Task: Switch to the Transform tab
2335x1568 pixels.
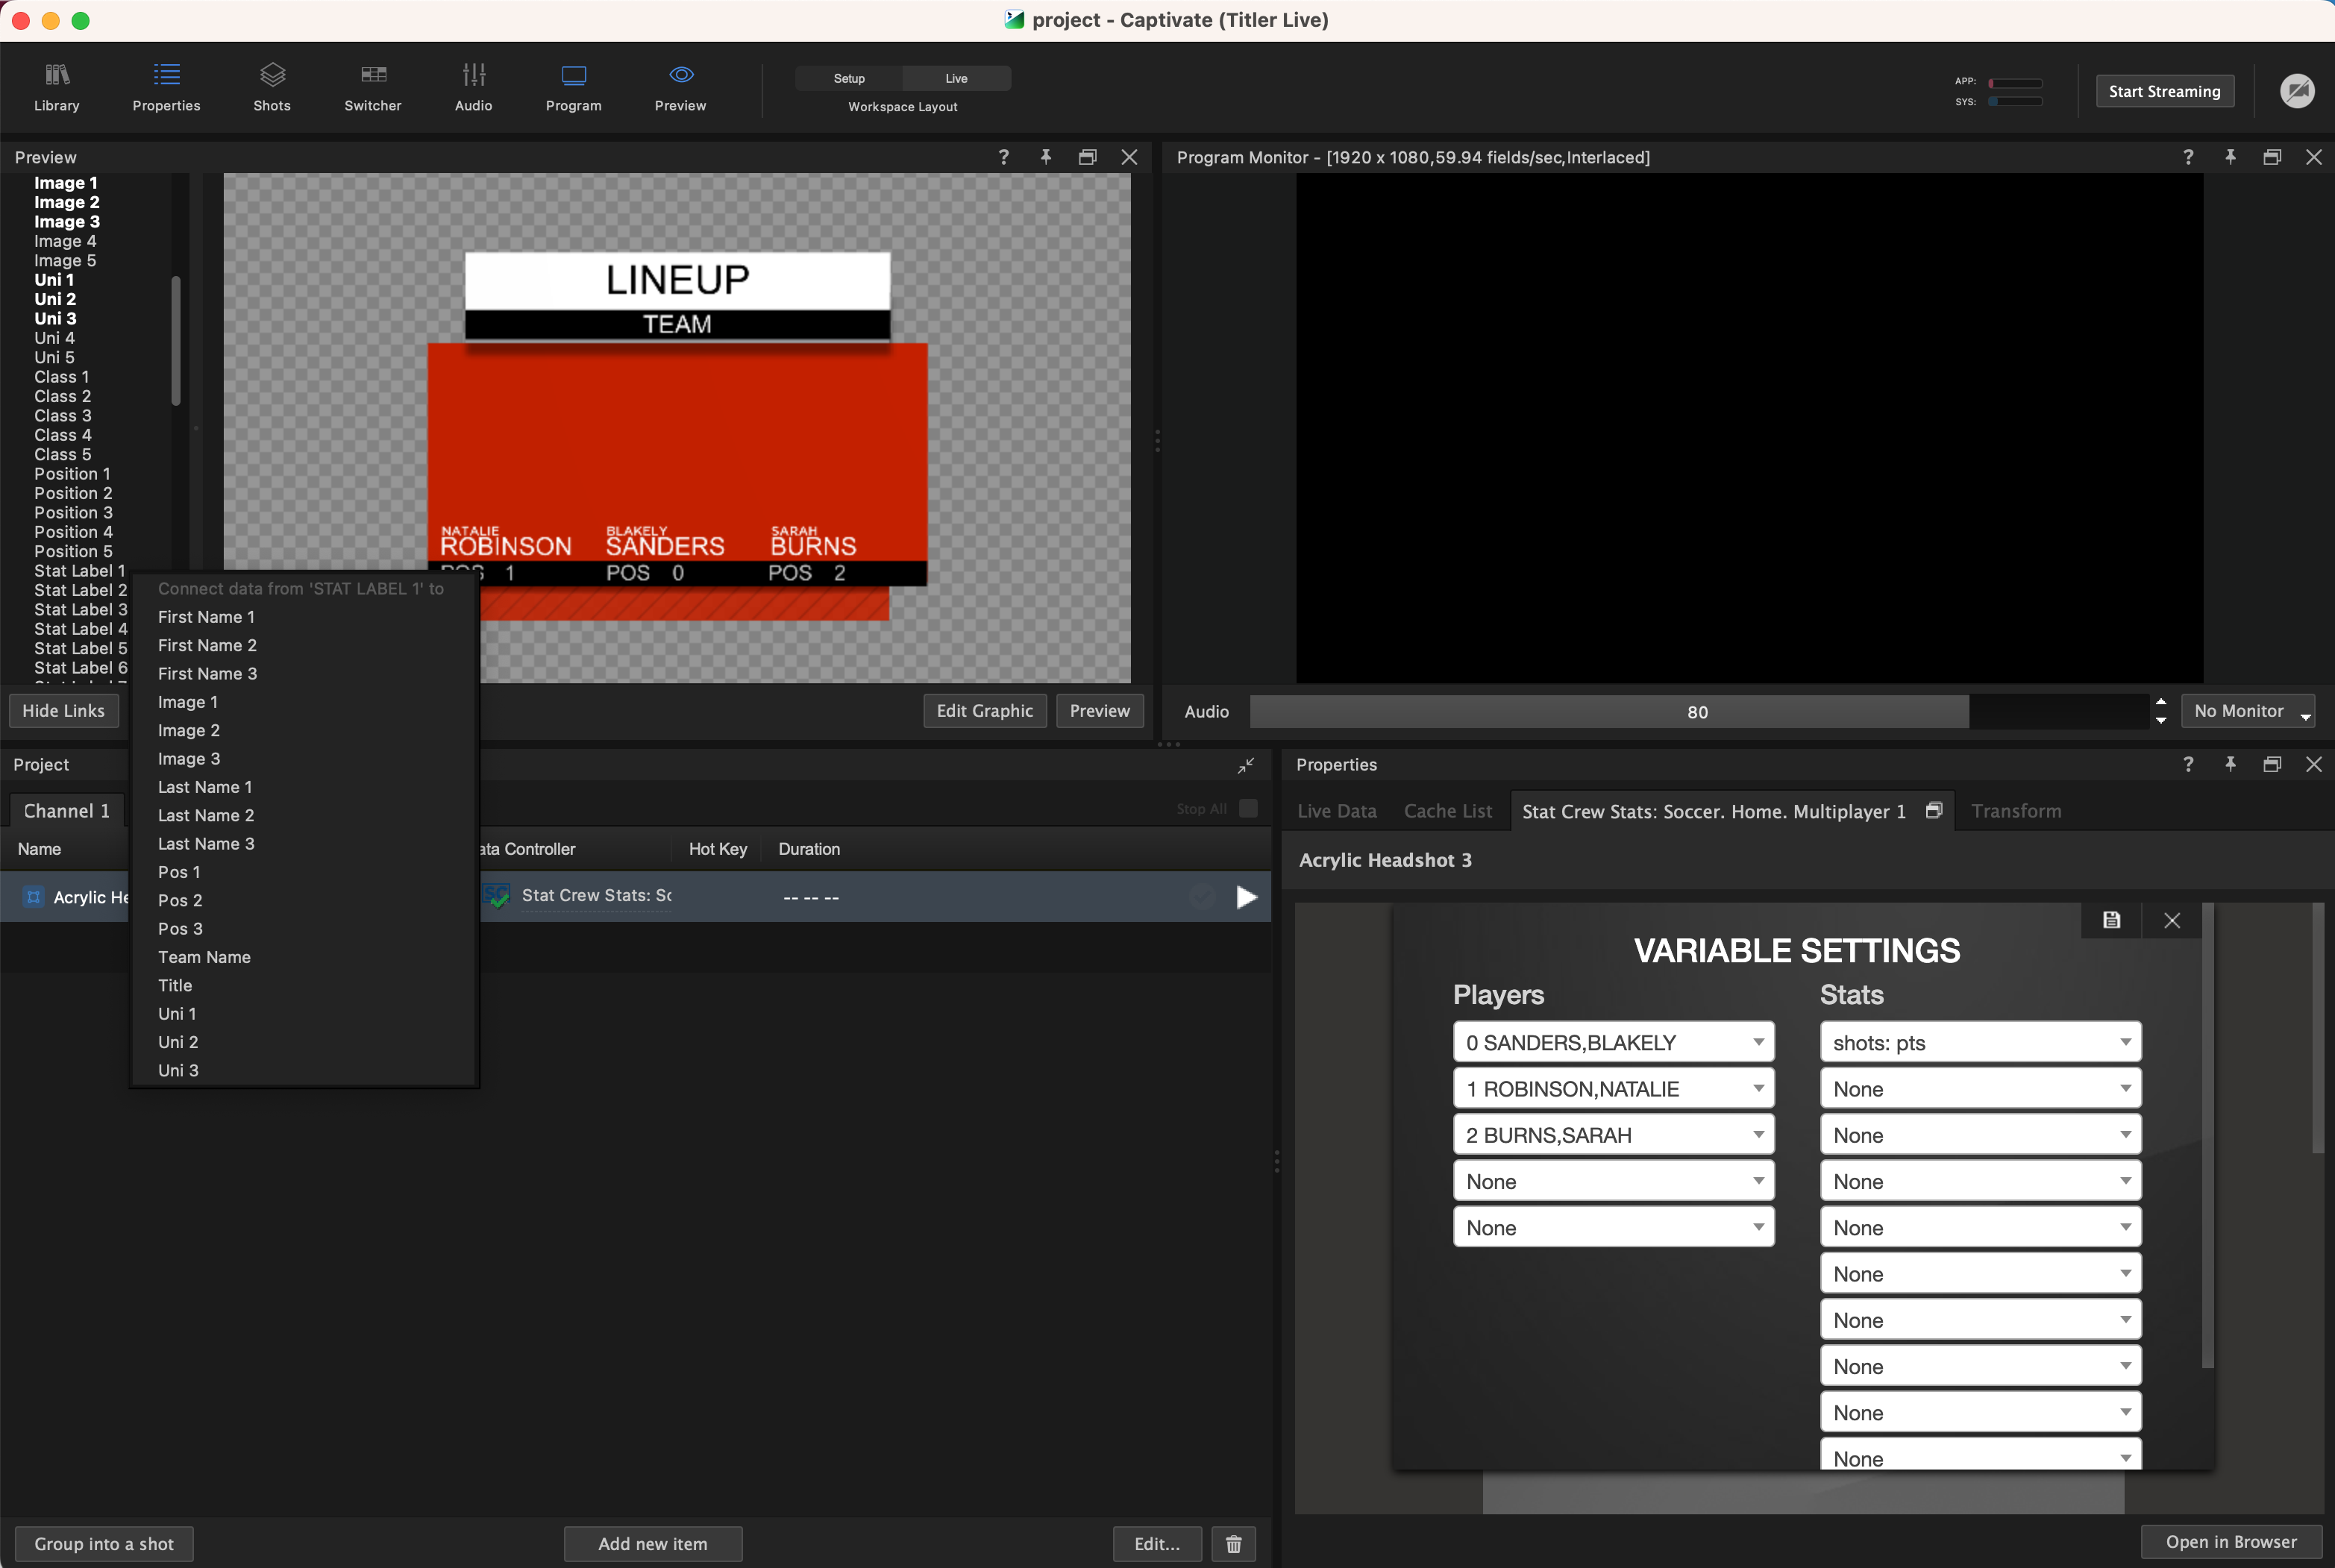Action: point(2015,811)
